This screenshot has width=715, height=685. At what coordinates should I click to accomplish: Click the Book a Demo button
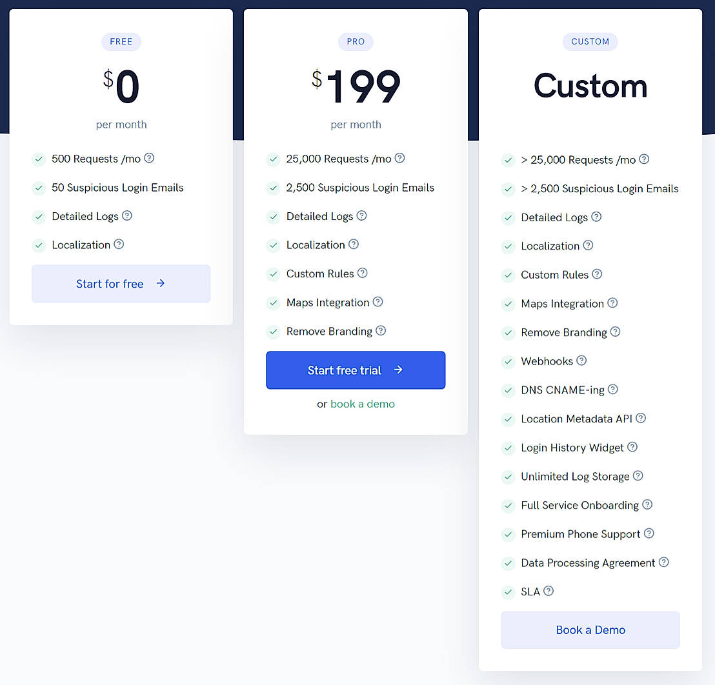tap(590, 630)
